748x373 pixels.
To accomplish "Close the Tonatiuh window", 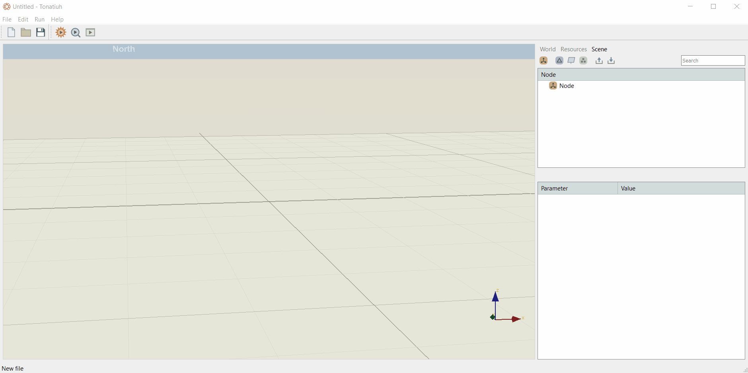I will (736, 6).
